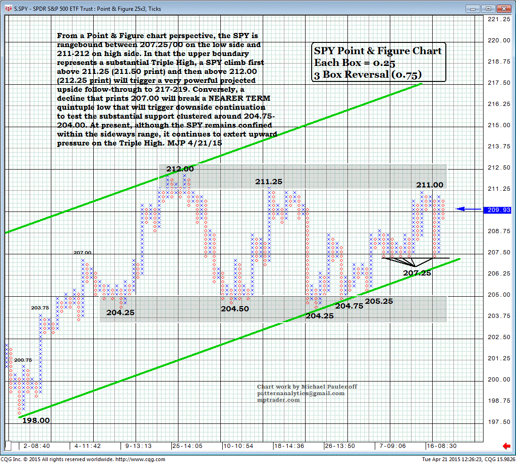
Task: Select the SPY Point & Figure Chart legend box
Action: tap(379, 62)
